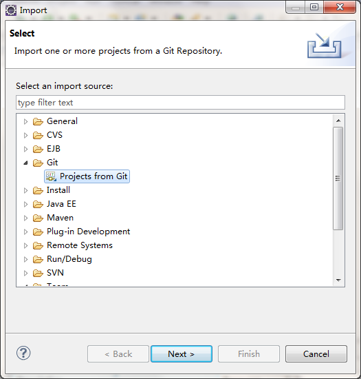Click the General folder icon
361x379 pixels.
pyautogui.click(x=38, y=121)
